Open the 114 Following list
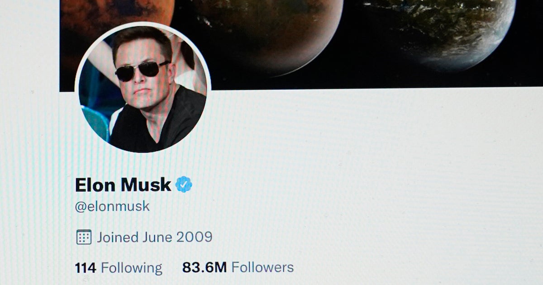543x285 pixels. pyautogui.click(x=119, y=267)
